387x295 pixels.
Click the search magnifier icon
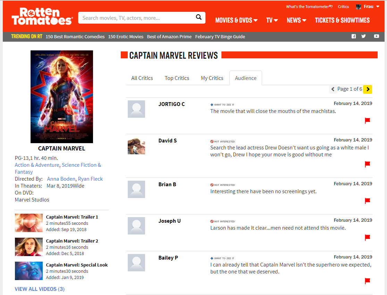199,17
